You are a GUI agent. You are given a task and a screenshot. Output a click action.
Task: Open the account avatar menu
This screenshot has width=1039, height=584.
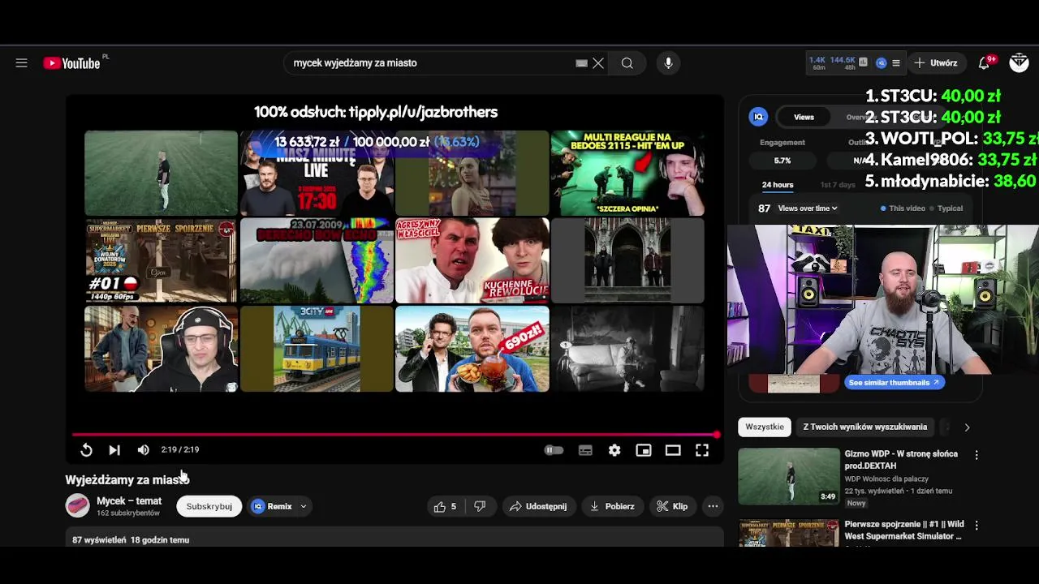[1019, 62]
